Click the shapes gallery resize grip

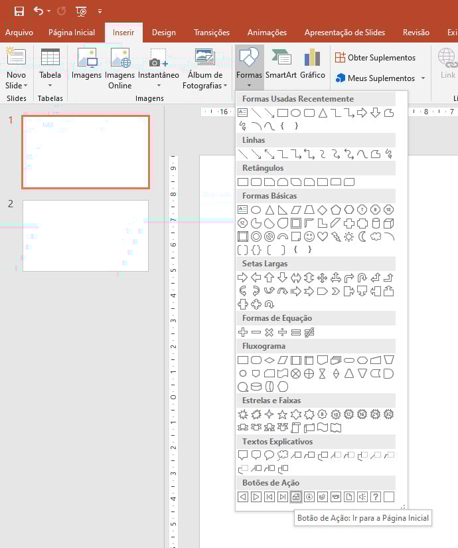pos(403,507)
